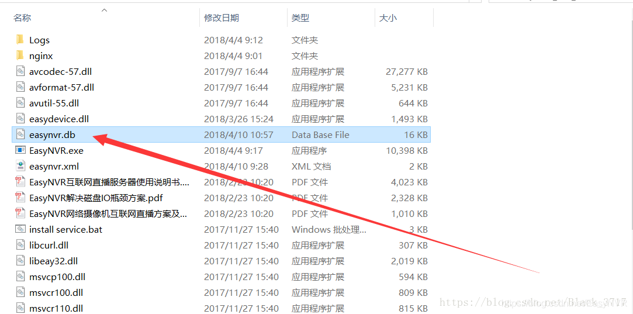633x314 pixels.
Task: Click file name libeay32.dll
Action: click(54, 261)
